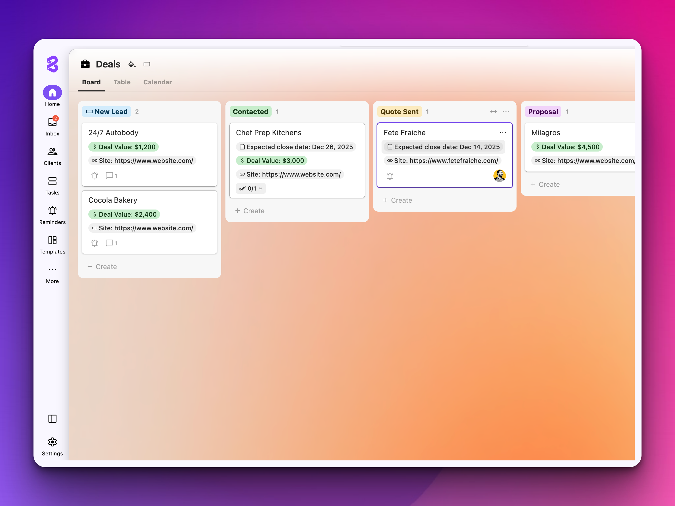Open Quote Sent column options menu
The width and height of the screenshot is (675, 506).
click(x=506, y=112)
